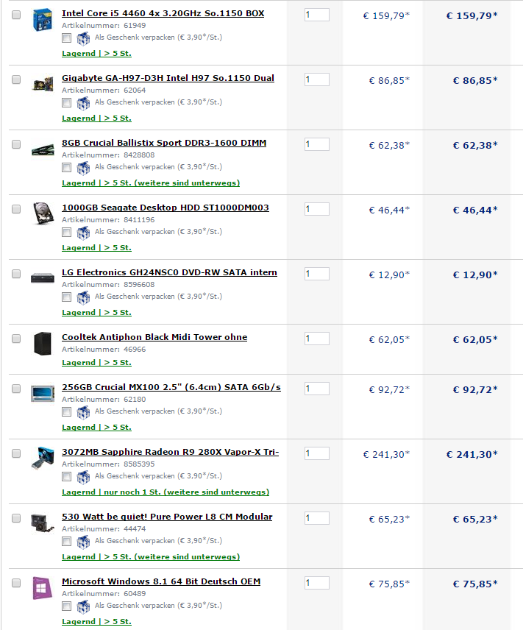Select the Crucial MX100 SSD row checkbox
Image resolution: width=523 pixels, height=630 pixels.
point(16,389)
